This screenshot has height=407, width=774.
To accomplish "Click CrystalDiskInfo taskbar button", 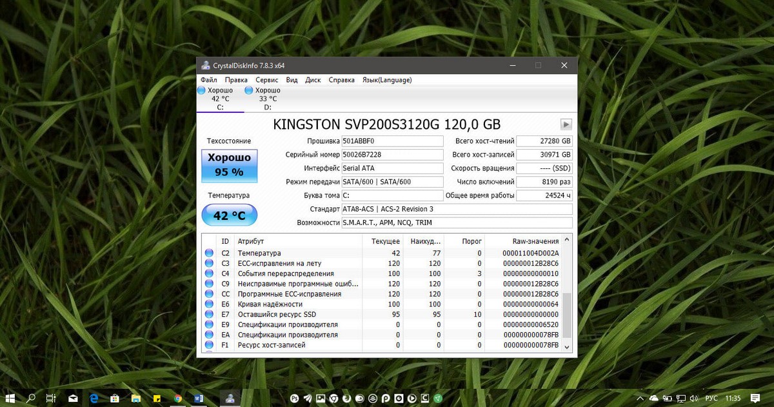I will click(230, 399).
